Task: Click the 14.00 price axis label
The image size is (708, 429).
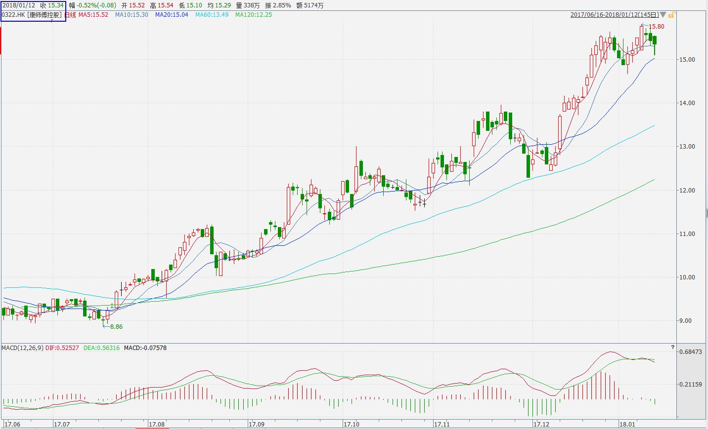Action: pyautogui.click(x=687, y=103)
